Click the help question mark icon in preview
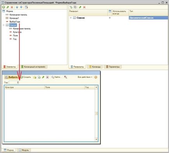Screen dimensions: 169x153 pyautogui.click(x=96, y=77)
